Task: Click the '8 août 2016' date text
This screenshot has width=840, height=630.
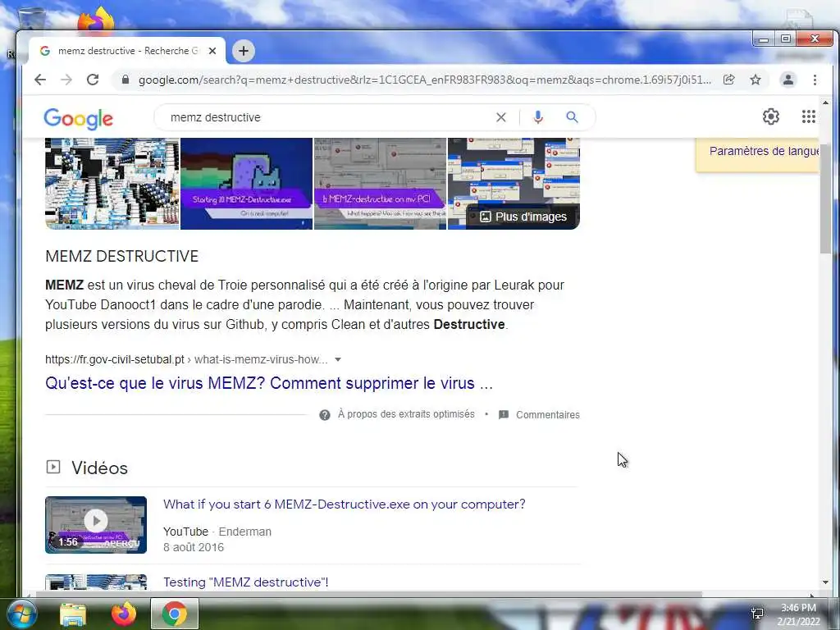Action: (194, 547)
